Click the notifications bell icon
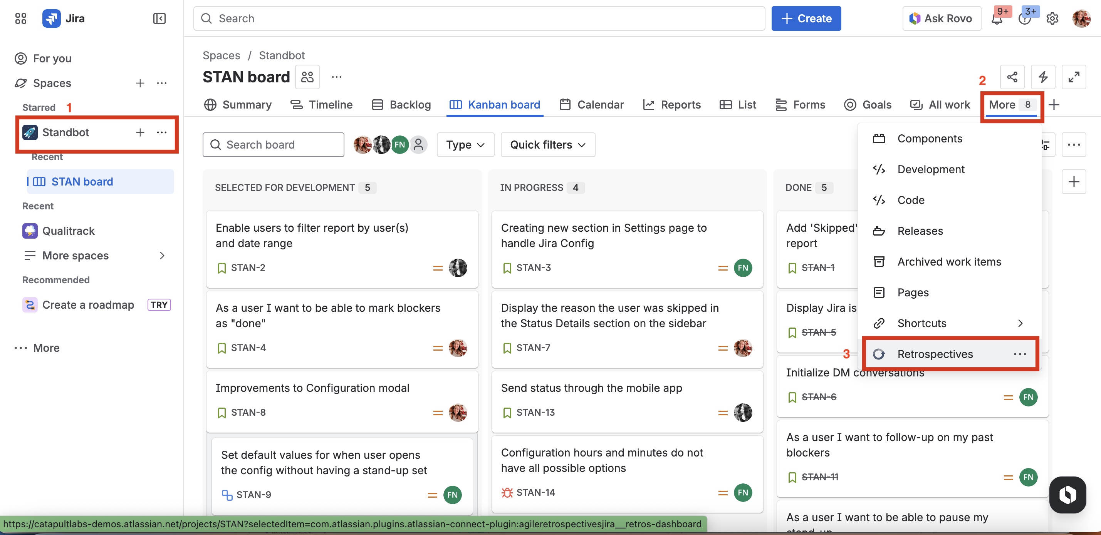This screenshot has width=1101, height=535. click(x=997, y=19)
